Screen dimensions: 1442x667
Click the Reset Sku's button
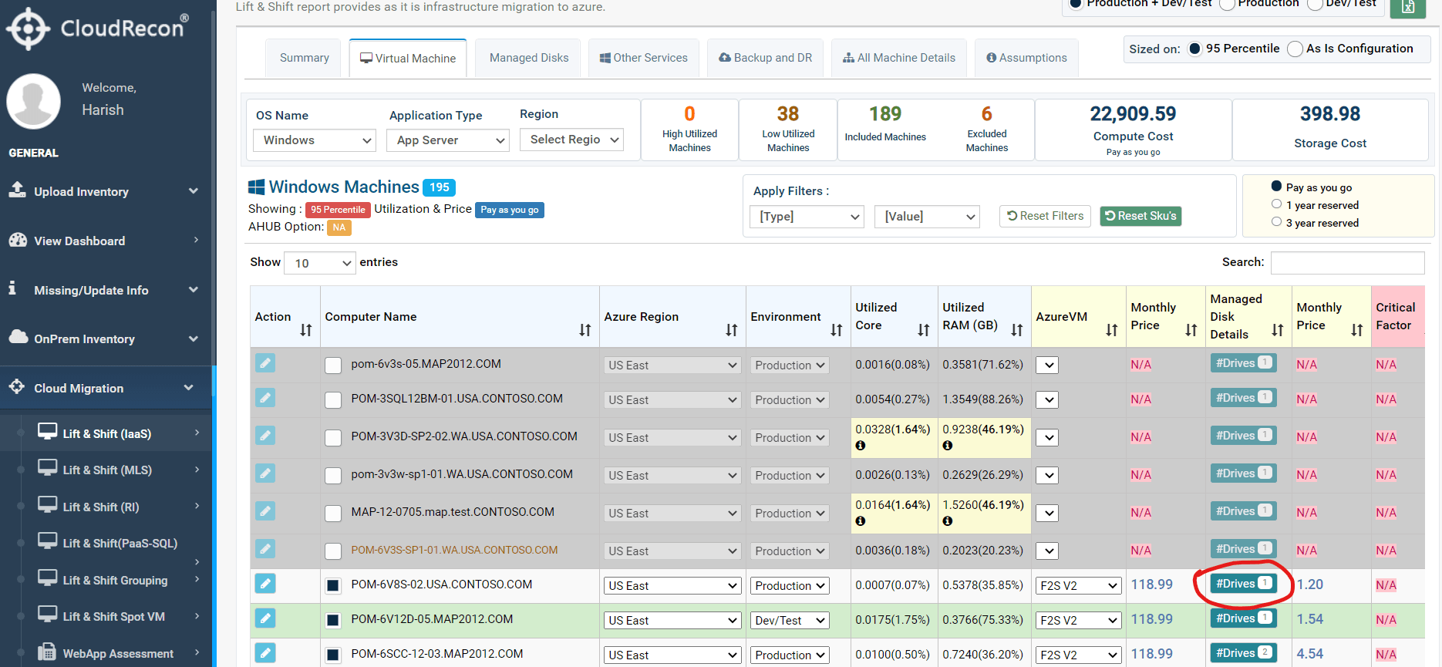pos(1140,216)
